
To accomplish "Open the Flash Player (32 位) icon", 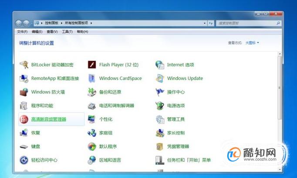I will tap(92, 65).
